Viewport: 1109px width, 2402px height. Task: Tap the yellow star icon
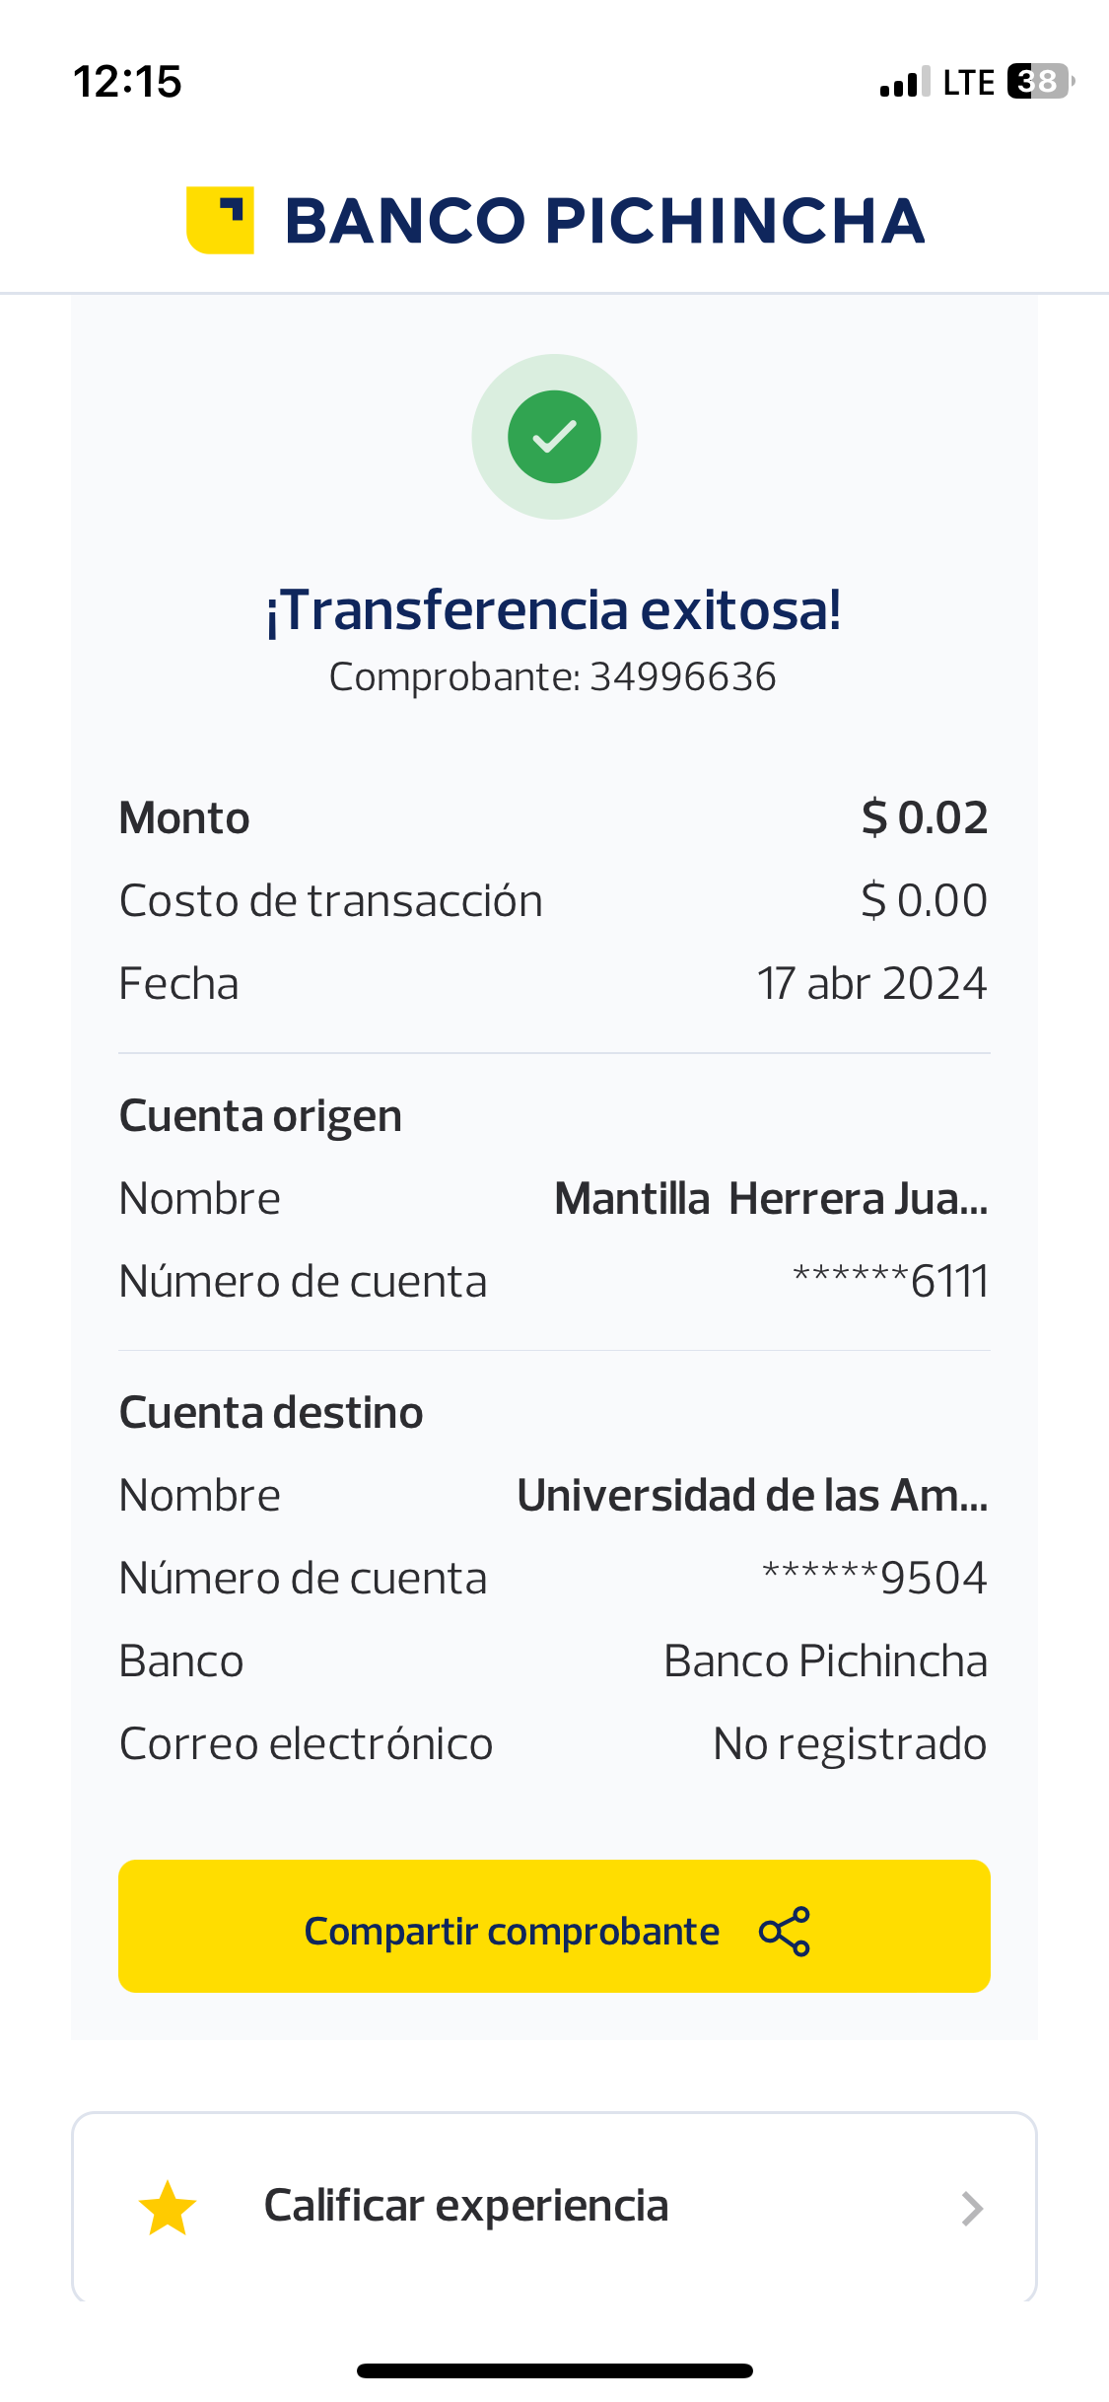[168, 2208]
